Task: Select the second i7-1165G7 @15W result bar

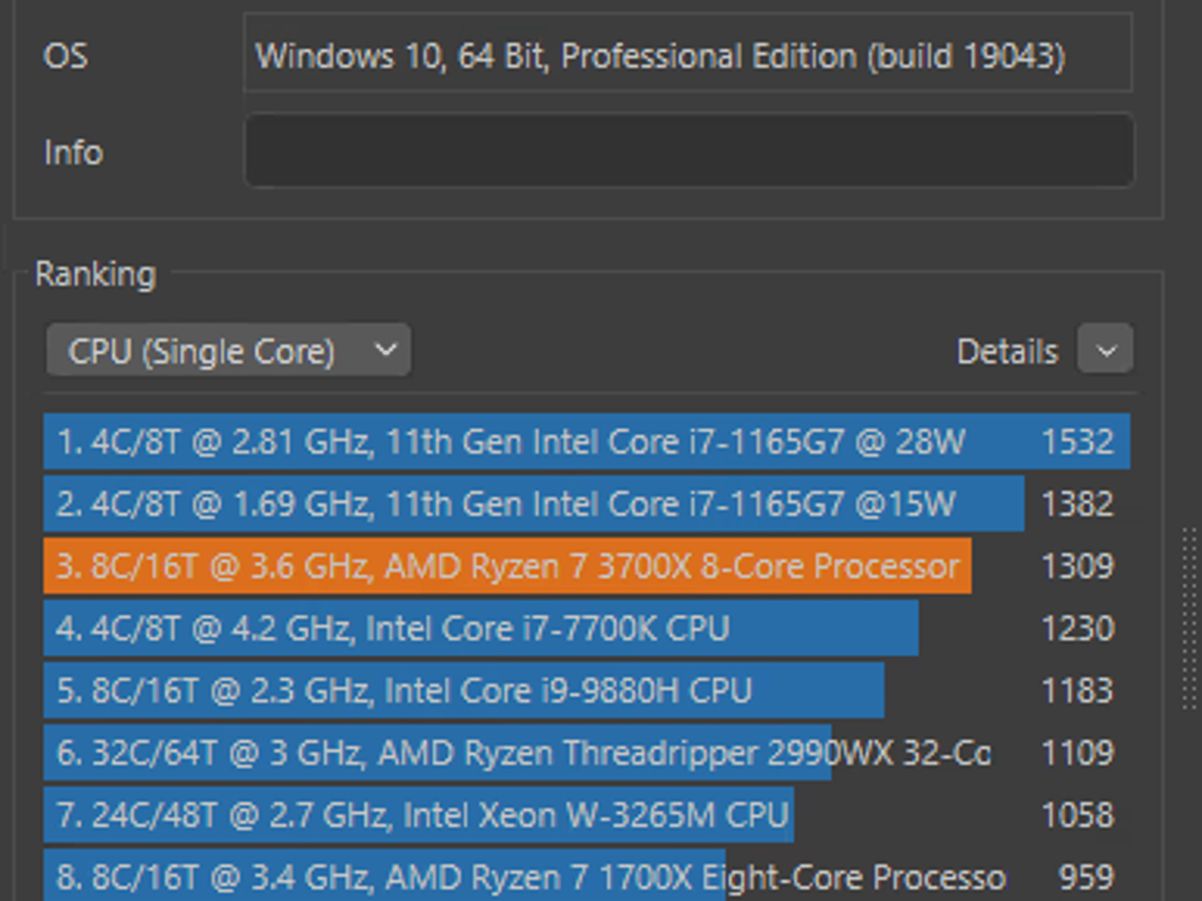Action: [x=470, y=503]
